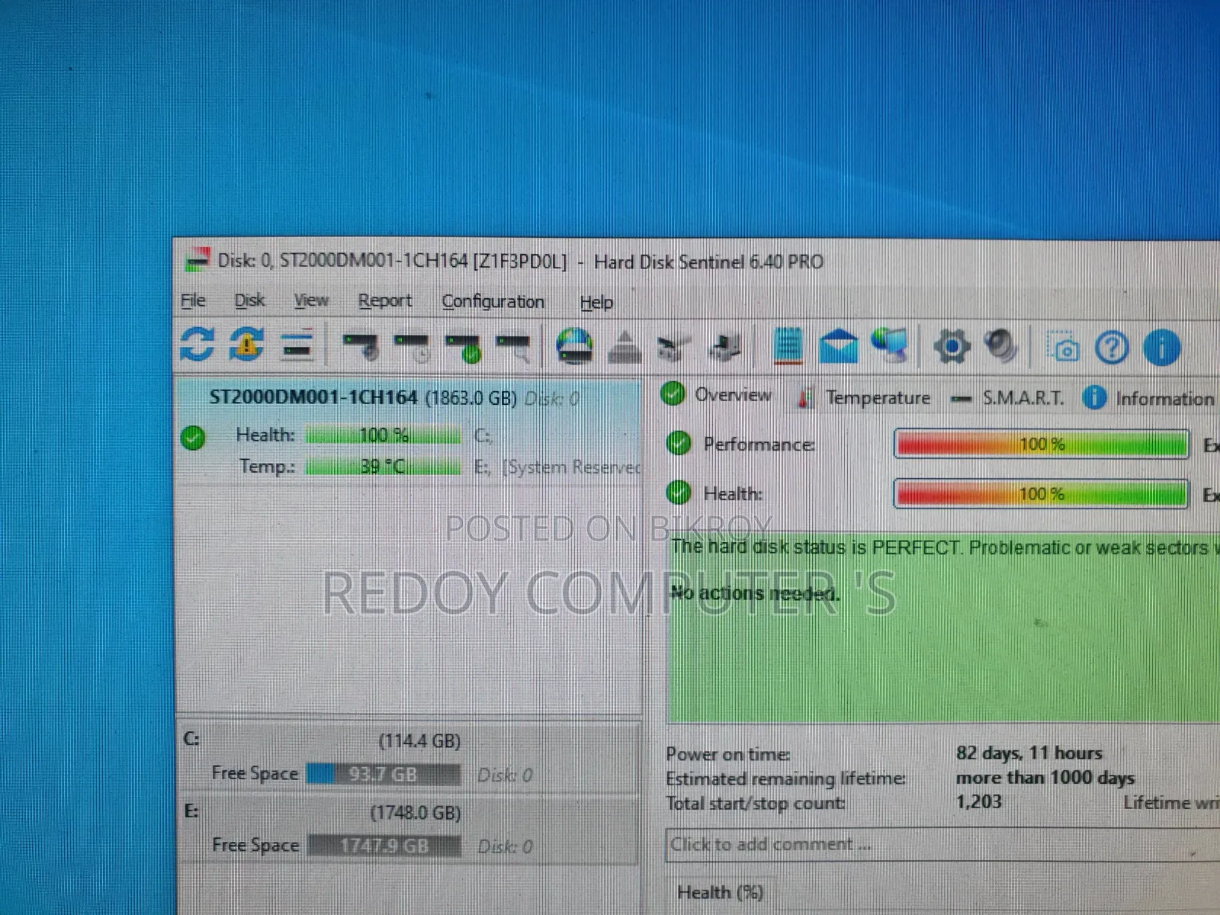Click the globe and disk toolbar icon
The width and height of the screenshot is (1220, 915).
tap(574, 347)
